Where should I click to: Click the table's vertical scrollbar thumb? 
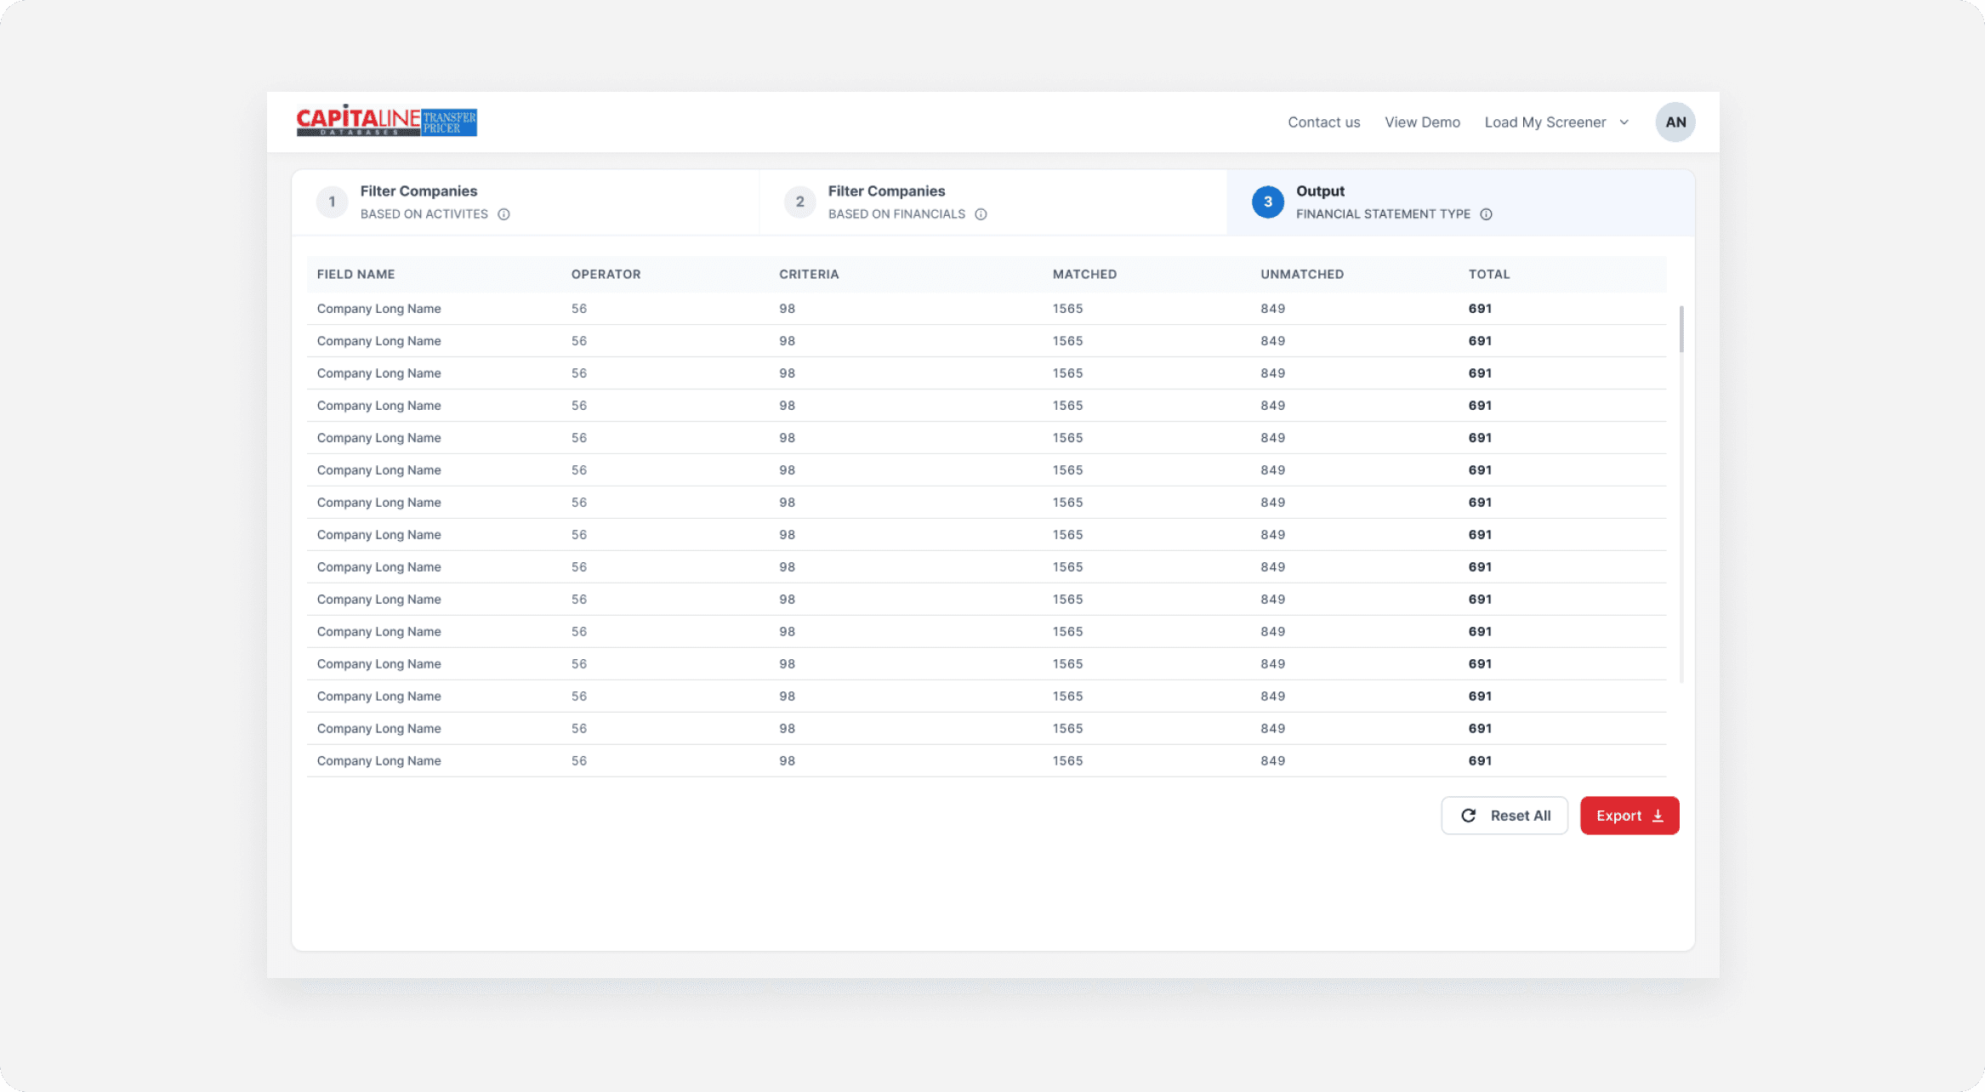point(1681,329)
